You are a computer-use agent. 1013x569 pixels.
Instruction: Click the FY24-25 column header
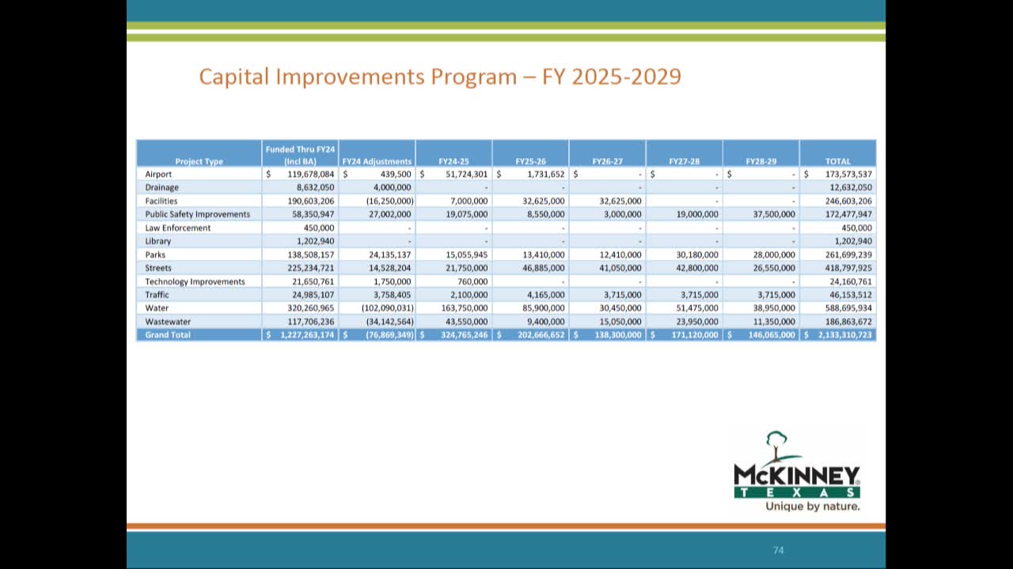click(x=453, y=161)
